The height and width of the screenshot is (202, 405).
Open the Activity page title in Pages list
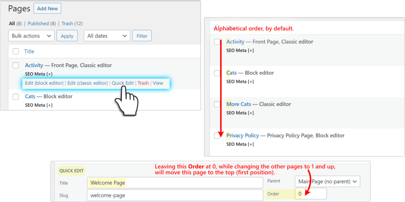[35, 65]
